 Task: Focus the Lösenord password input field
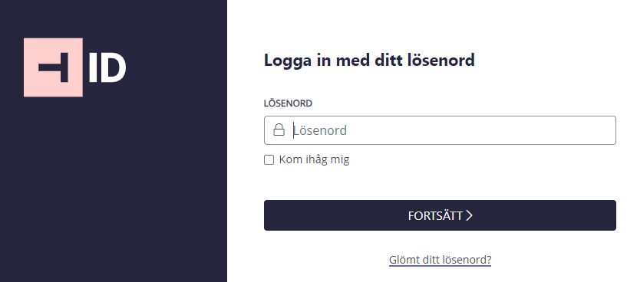coord(440,130)
